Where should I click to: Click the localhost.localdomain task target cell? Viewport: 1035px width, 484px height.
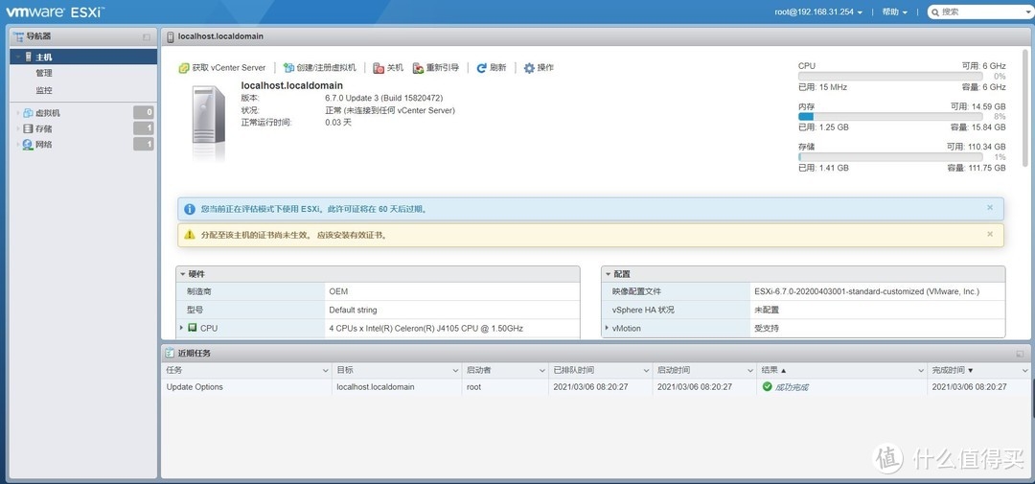click(x=376, y=387)
